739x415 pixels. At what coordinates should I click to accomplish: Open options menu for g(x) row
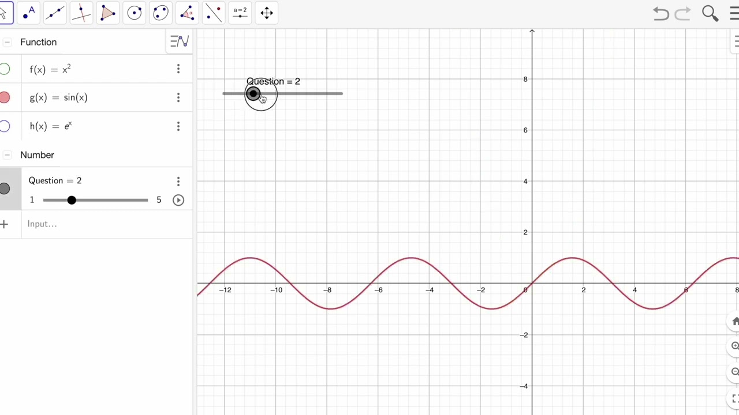click(178, 97)
